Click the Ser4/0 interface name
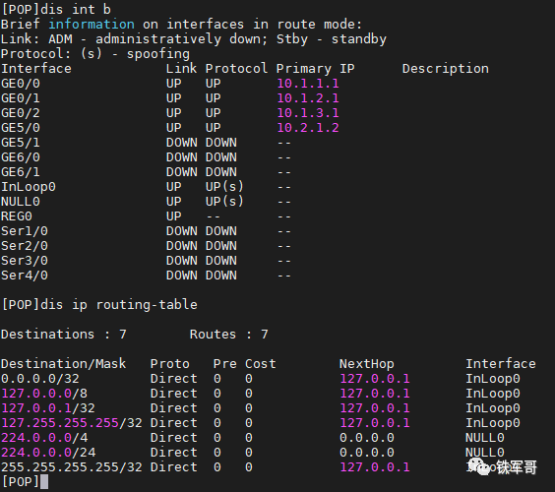This screenshot has width=555, height=492. [x=25, y=276]
